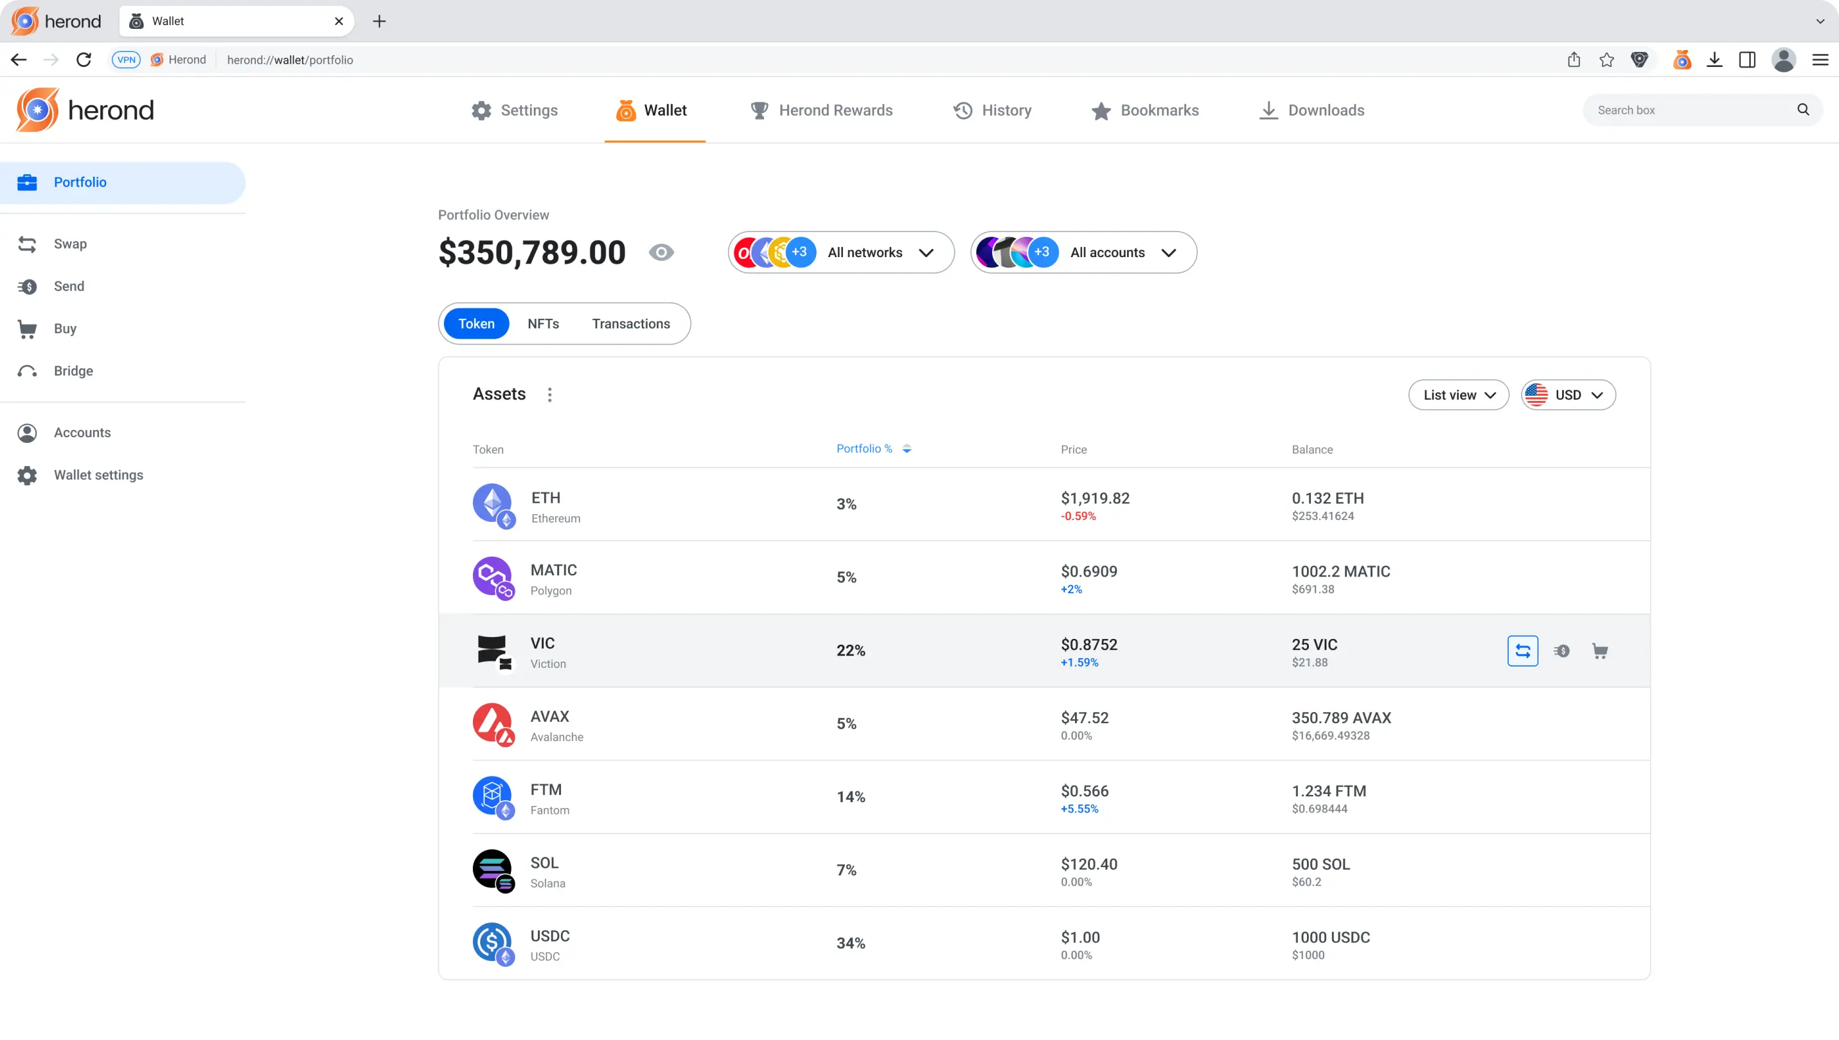Image resolution: width=1839 pixels, height=1040 pixels.
Task: Sort by Portfolio % column
Action: coord(874,449)
